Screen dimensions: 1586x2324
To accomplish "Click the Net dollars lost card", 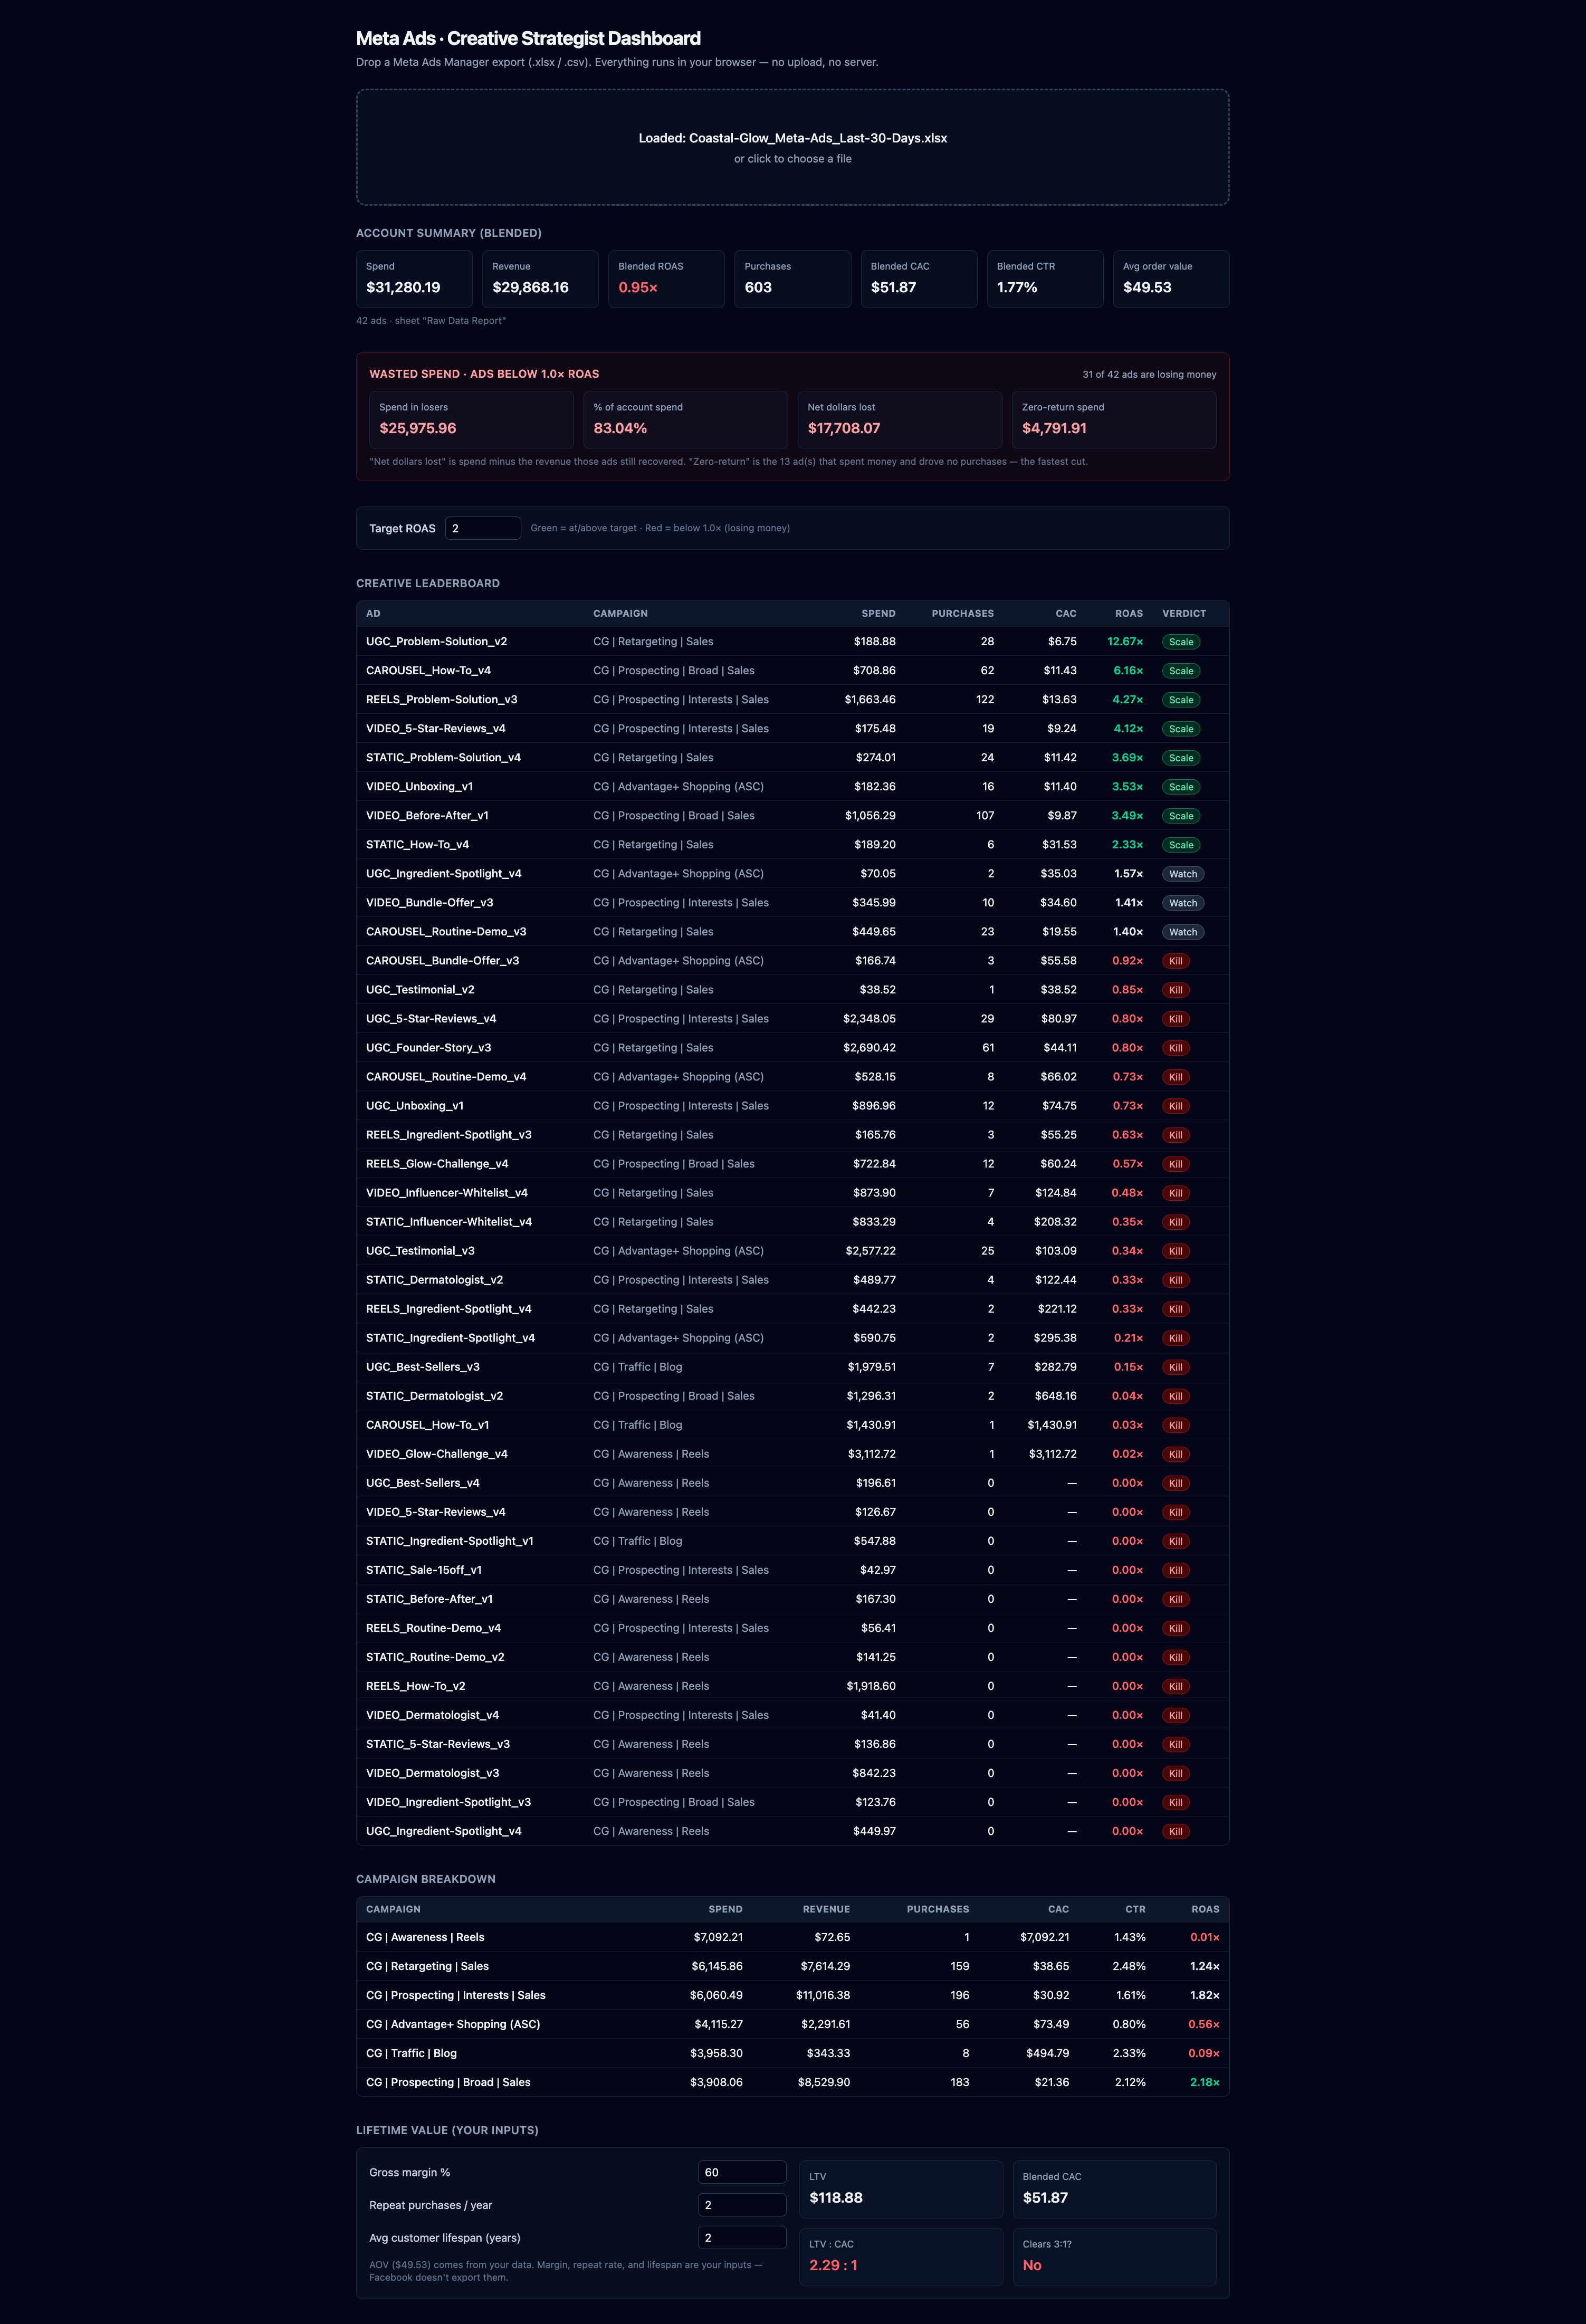I will 900,420.
